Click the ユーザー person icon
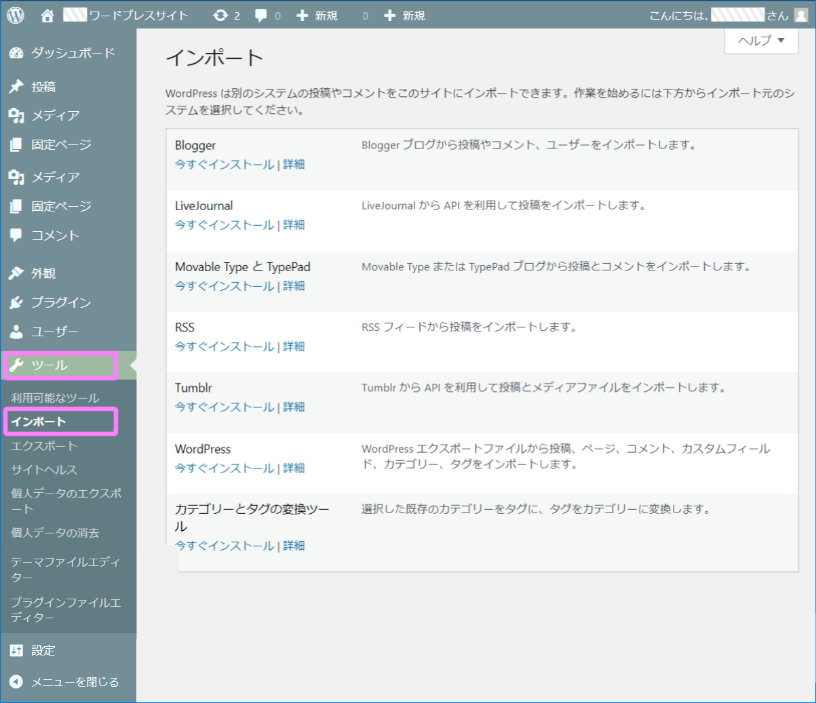816x703 pixels. point(17,332)
